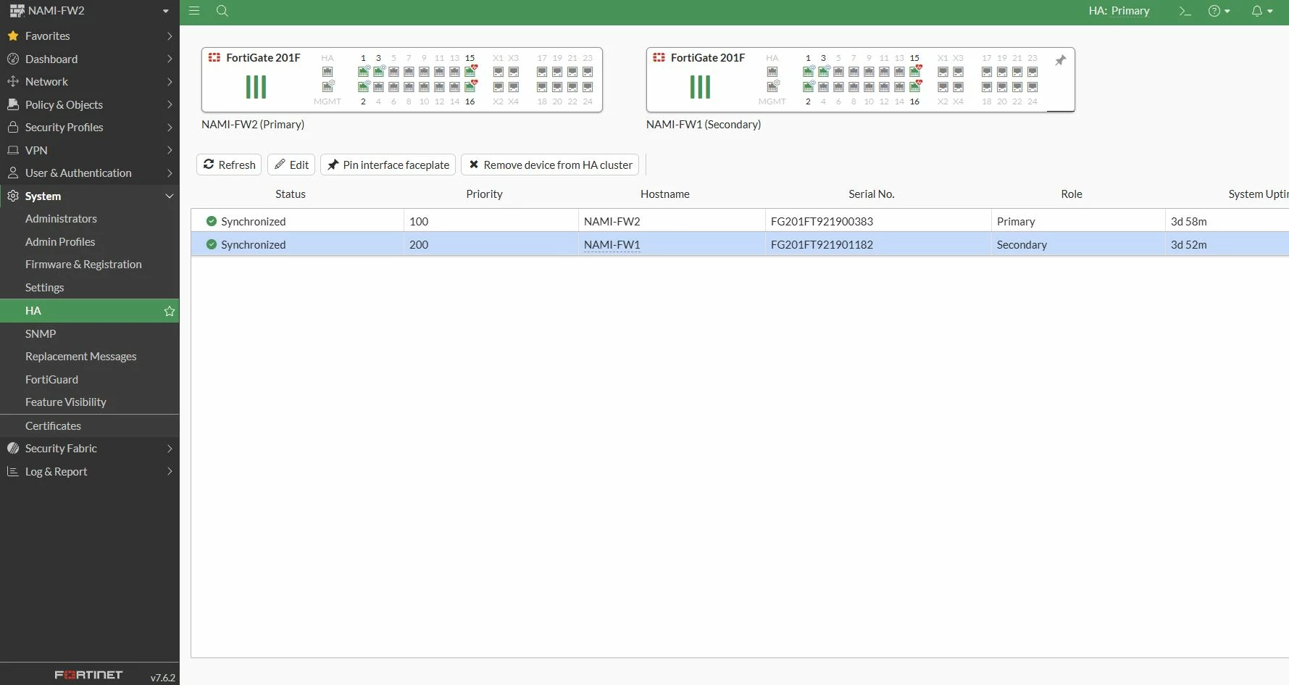Click the HA port on the NAMI-FW1 Secondary faceplate

coord(772,72)
